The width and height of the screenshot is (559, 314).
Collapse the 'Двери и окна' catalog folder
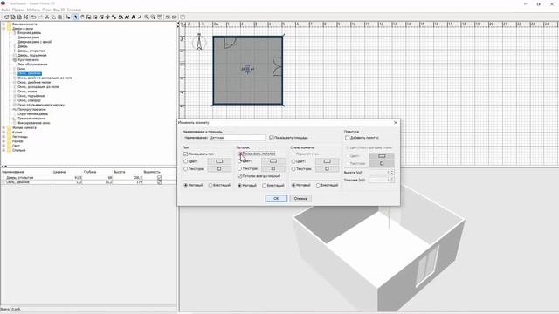pos(3,29)
